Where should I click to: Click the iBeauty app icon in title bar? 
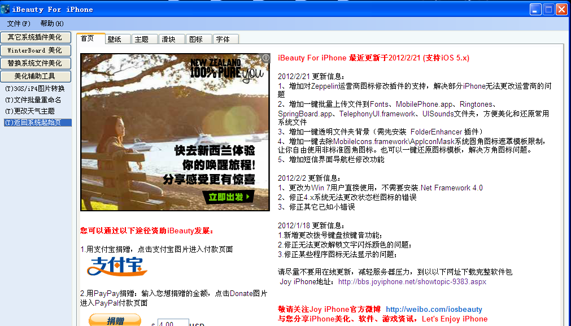[x=5, y=9]
